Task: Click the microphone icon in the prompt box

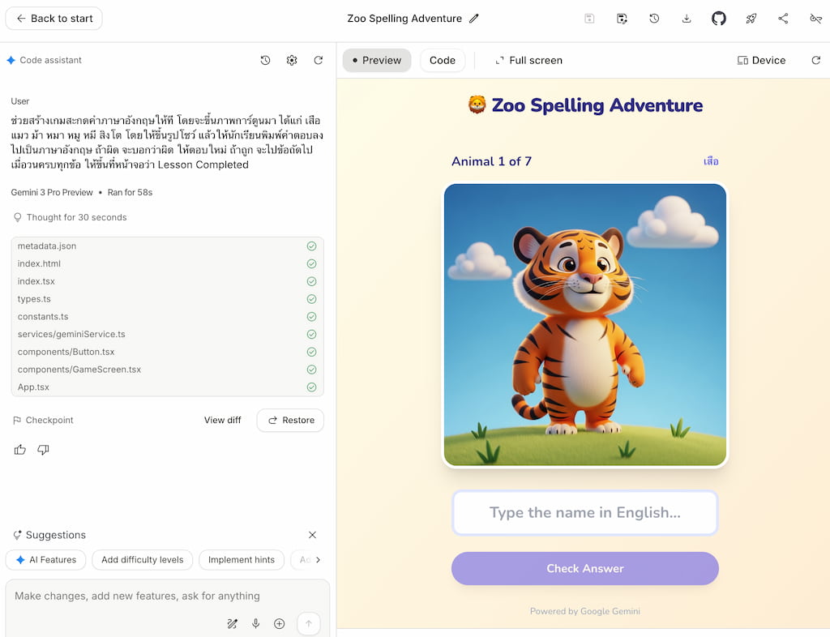Action: [x=255, y=623]
